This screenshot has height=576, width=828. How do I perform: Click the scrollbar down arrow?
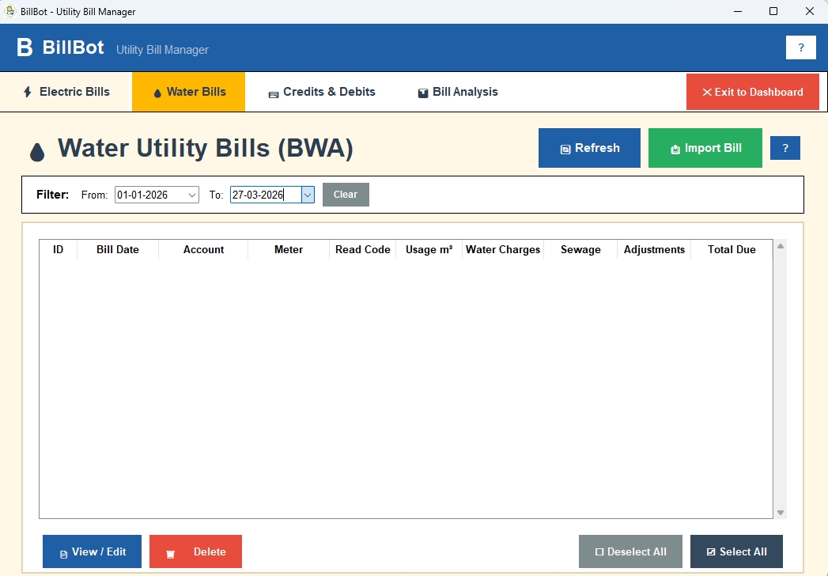pyautogui.click(x=781, y=513)
